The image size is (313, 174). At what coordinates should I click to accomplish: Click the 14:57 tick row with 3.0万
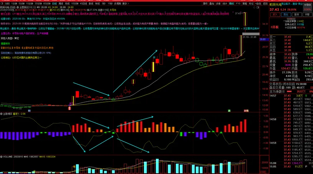point(291,96)
